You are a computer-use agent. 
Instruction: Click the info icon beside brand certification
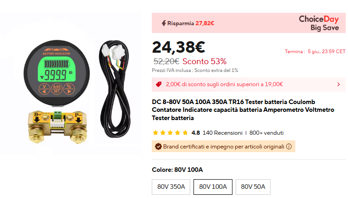tap(289, 147)
